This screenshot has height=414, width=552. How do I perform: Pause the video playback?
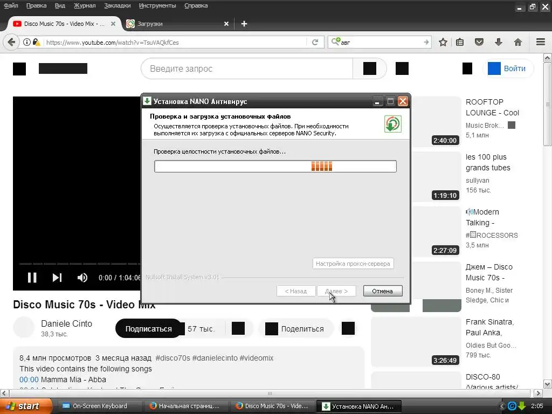[32, 278]
